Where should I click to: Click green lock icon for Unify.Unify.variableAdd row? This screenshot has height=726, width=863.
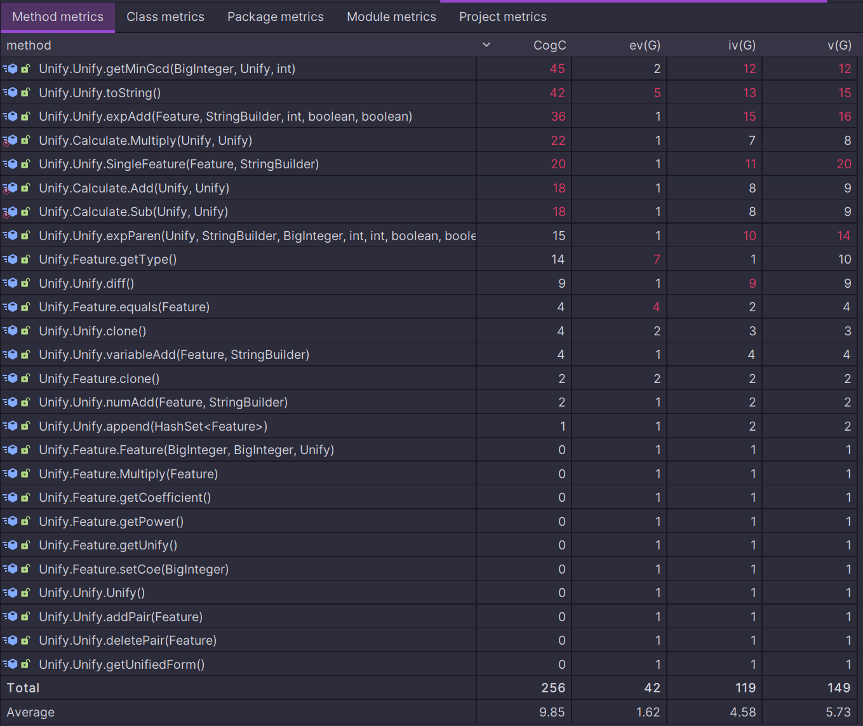(25, 354)
